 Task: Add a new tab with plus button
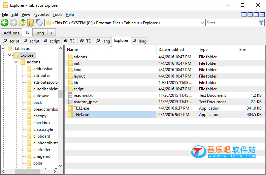[52, 33]
